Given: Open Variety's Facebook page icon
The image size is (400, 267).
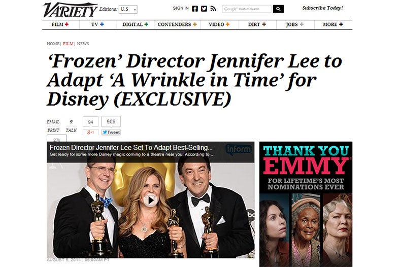Looking at the screenshot, I should click(x=194, y=9).
